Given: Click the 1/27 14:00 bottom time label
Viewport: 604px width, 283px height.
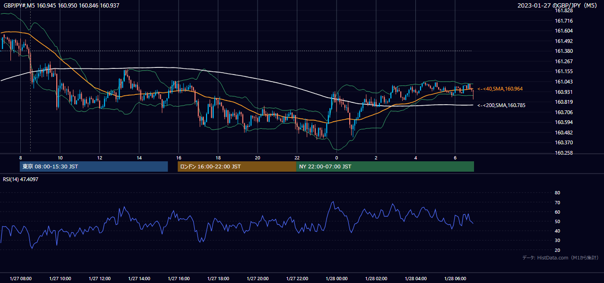Looking at the screenshot, I should tap(139, 279).
